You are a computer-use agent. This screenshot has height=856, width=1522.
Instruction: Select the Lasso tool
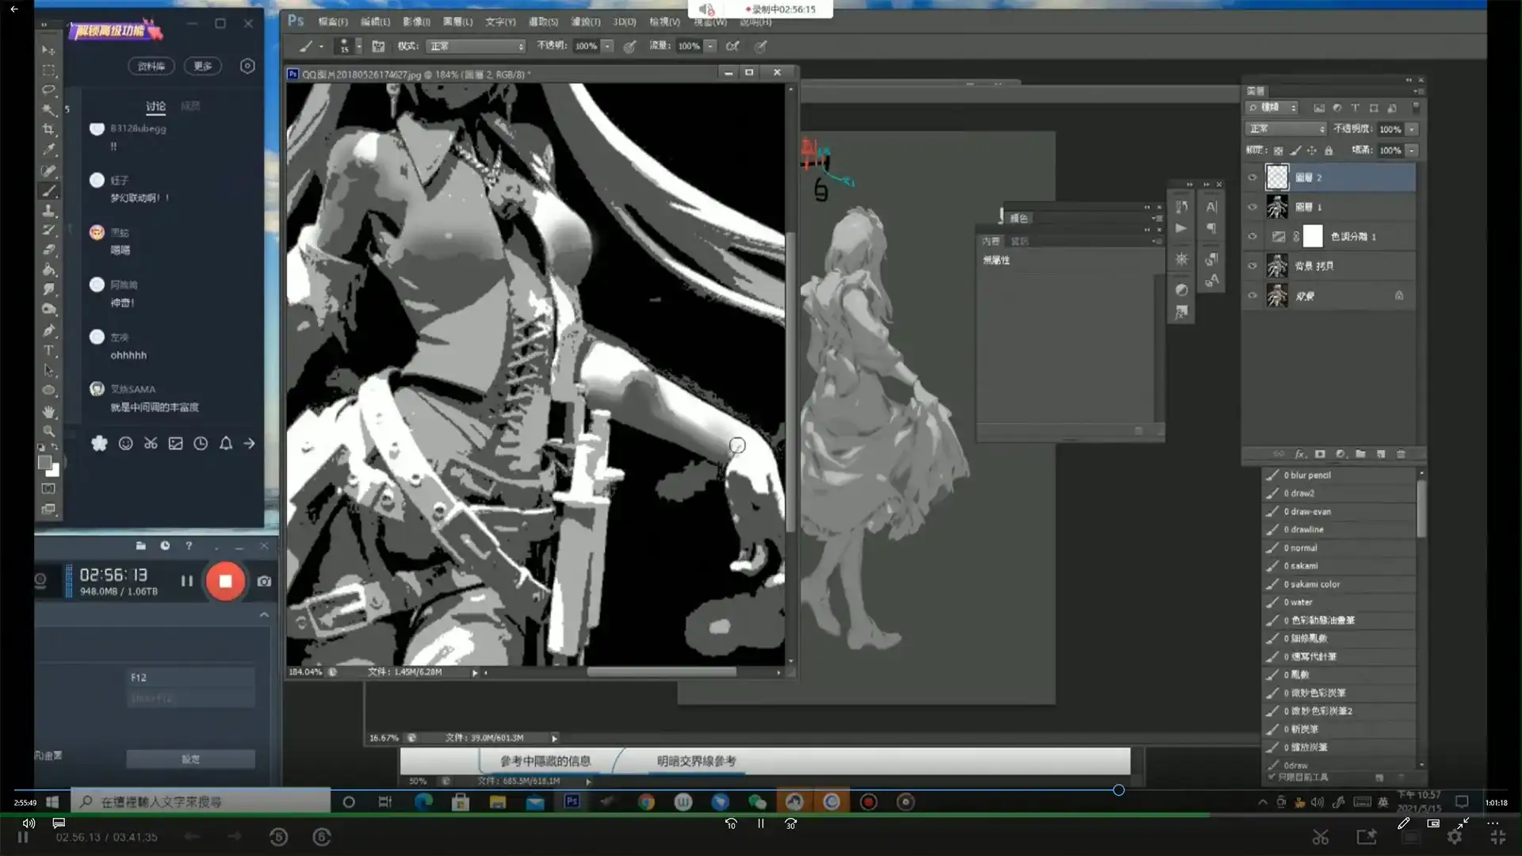click(x=48, y=90)
